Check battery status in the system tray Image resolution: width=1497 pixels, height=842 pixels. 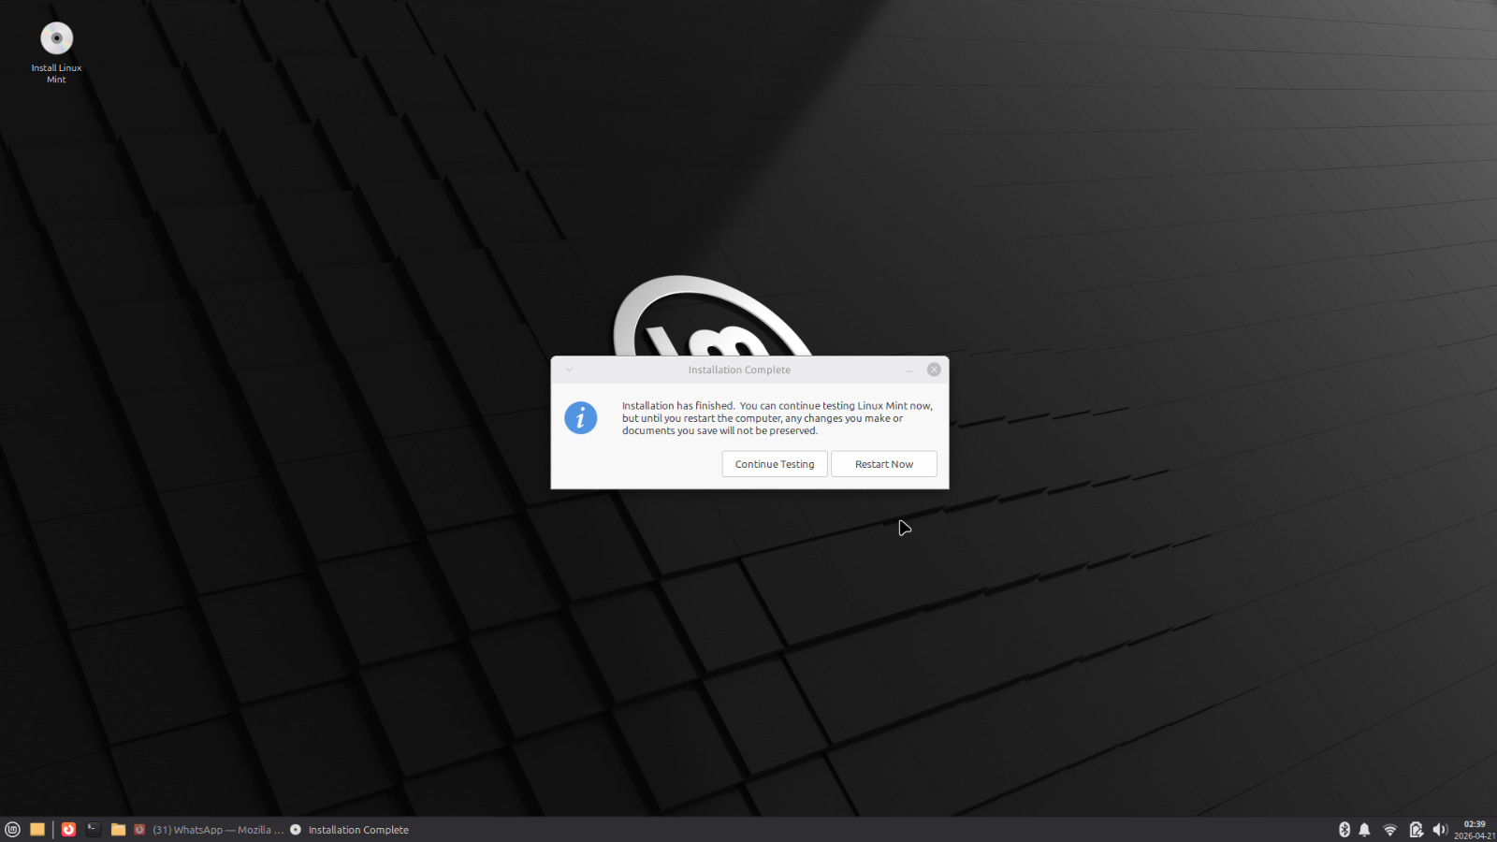[1416, 829]
